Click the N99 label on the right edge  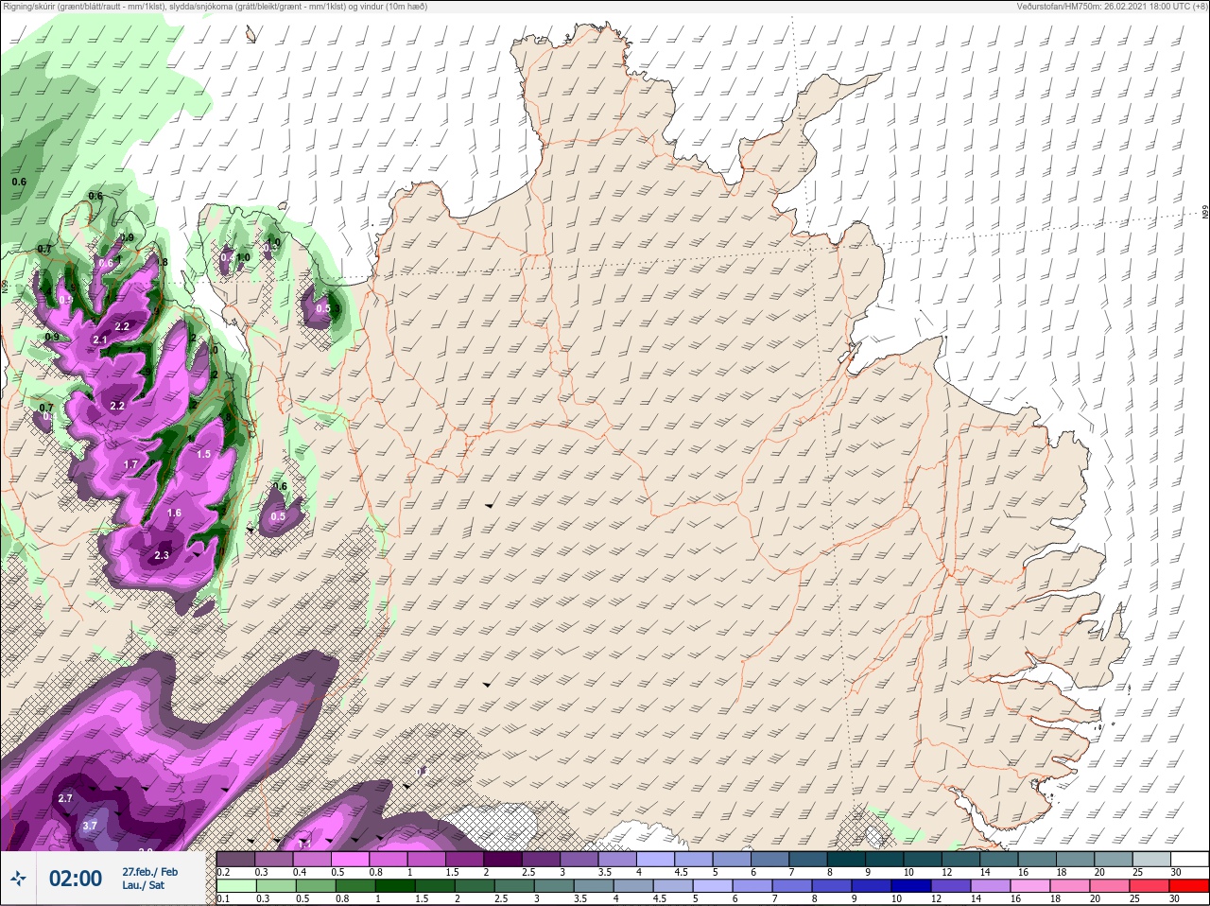click(x=1205, y=213)
